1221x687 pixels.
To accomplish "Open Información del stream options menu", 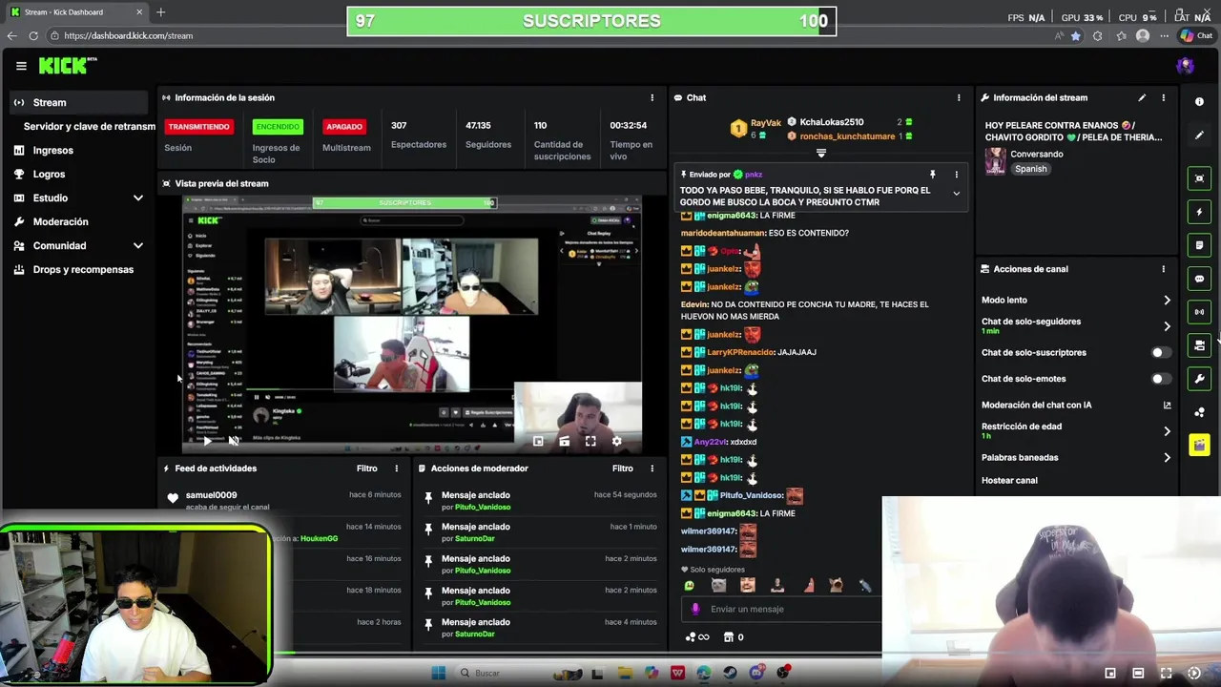I will 1163,97.
